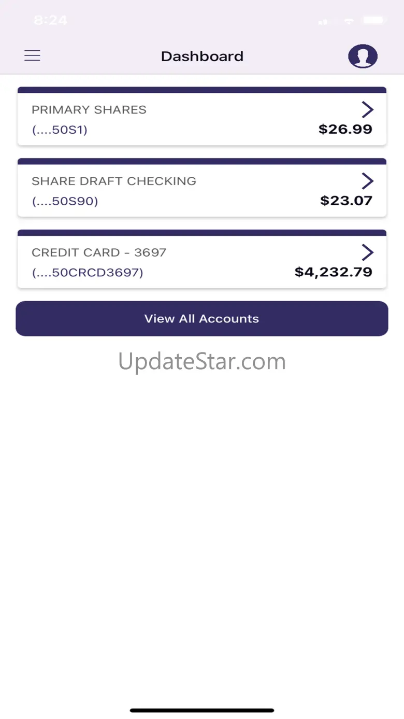
Task: Tap the 8:24 clock in status bar
Action: tap(51, 21)
